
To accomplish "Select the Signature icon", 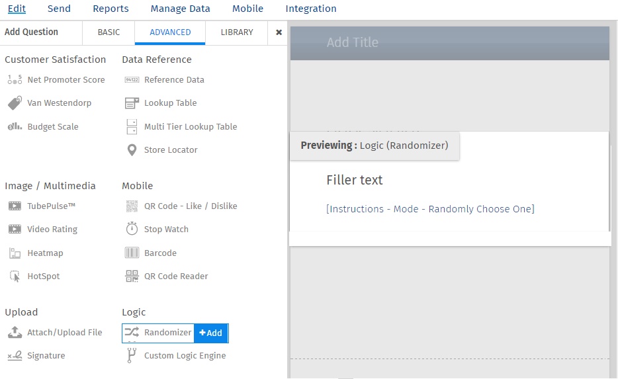I will [x=15, y=356].
